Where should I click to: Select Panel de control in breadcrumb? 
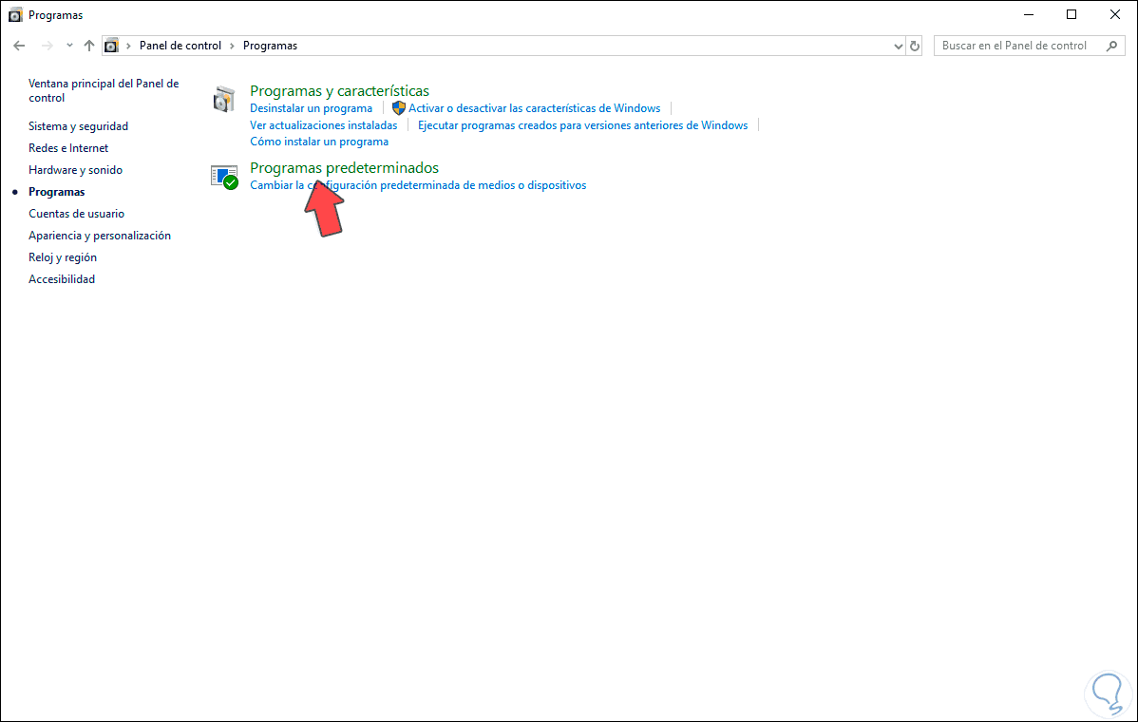point(180,46)
